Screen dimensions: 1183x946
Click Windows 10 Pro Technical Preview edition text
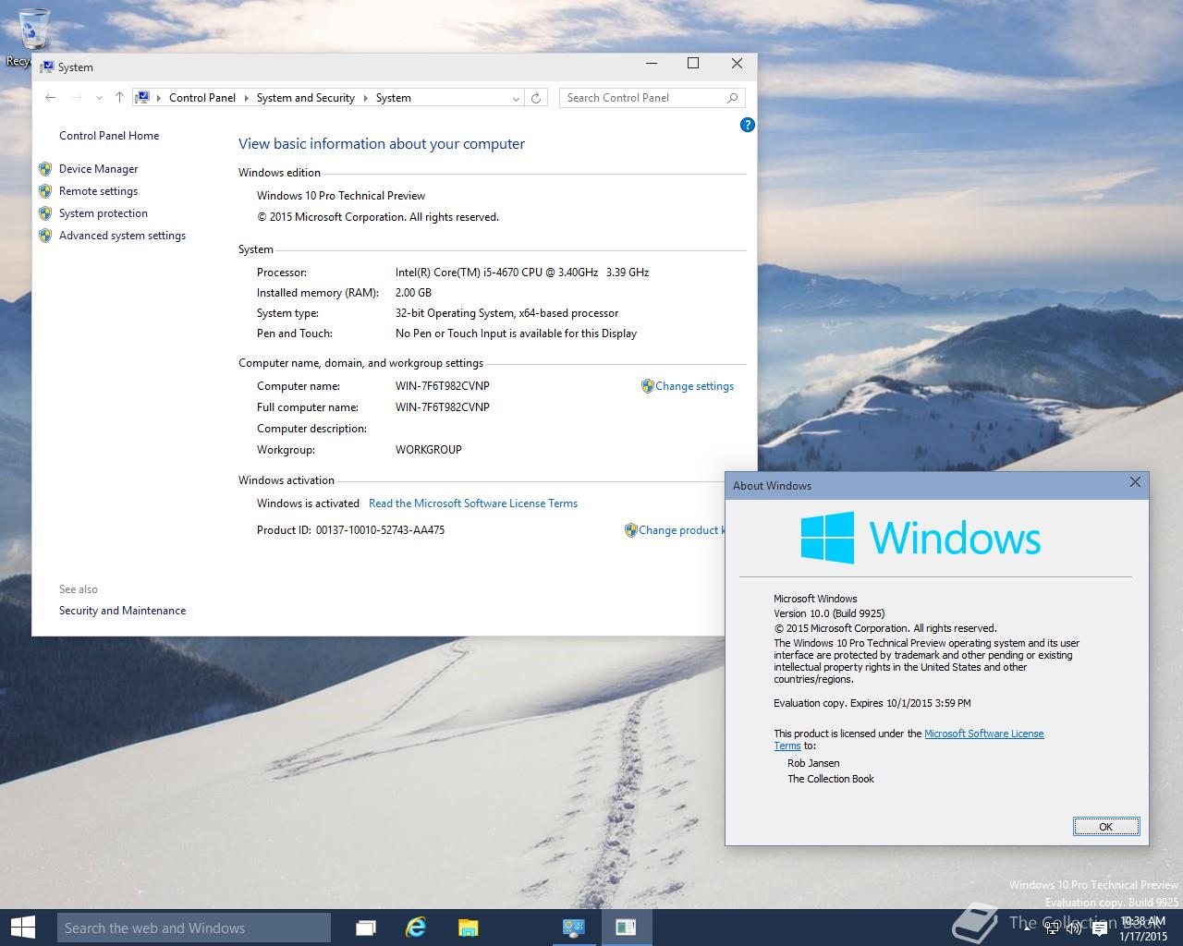click(341, 196)
